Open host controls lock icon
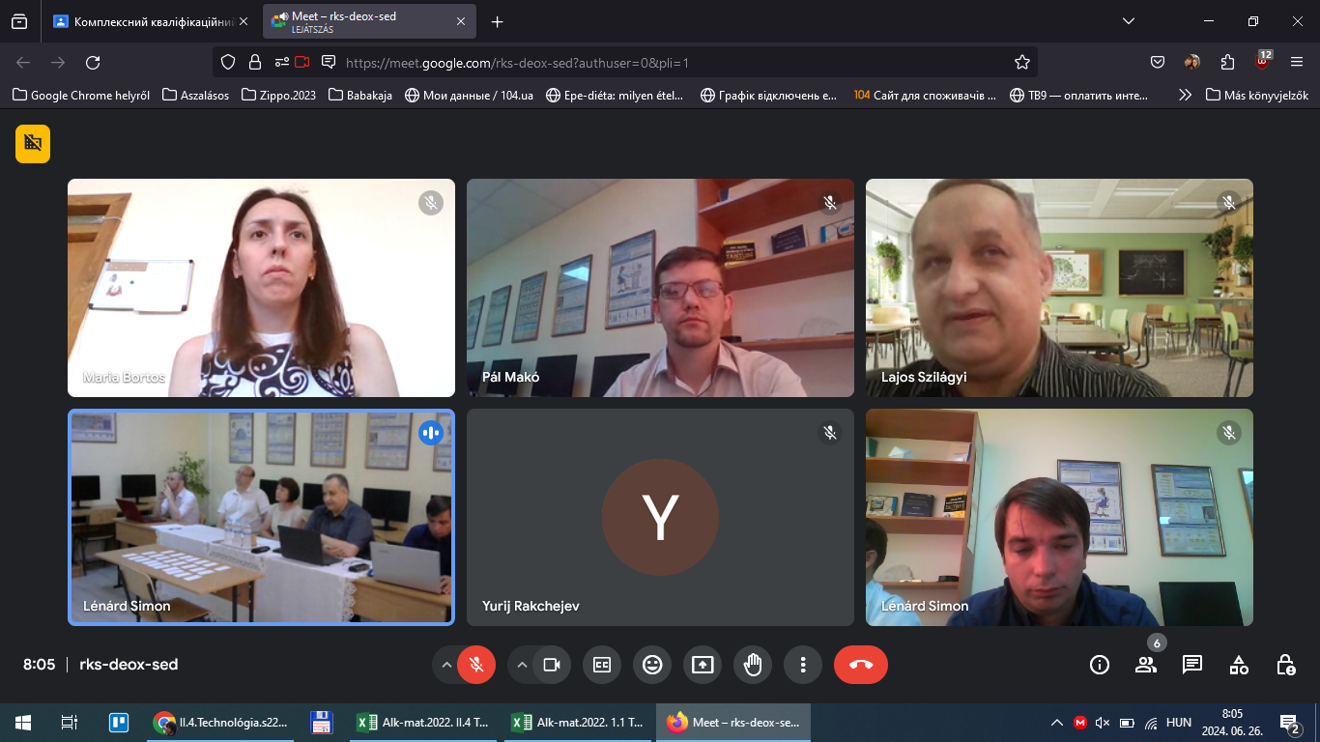The image size is (1320, 742). coord(1285,665)
